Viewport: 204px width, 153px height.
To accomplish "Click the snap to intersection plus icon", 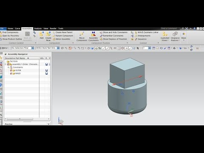I will 127,48.
